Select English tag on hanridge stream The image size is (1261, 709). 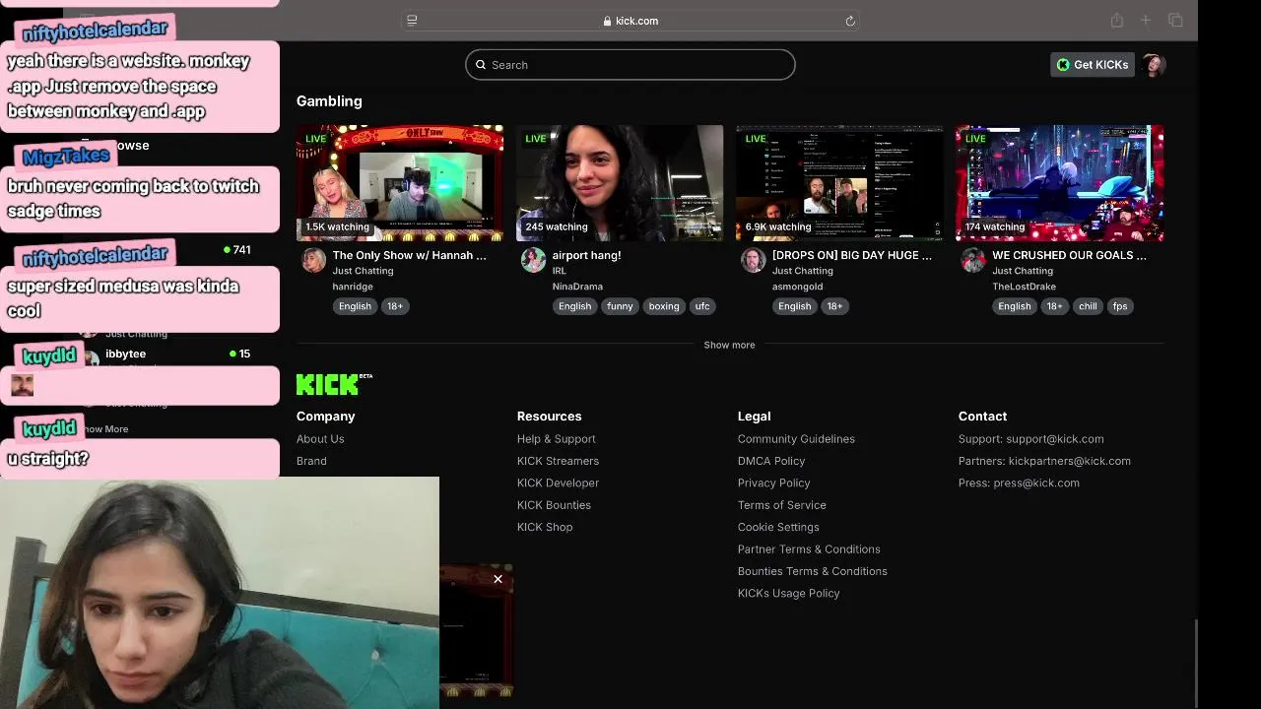pyautogui.click(x=355, y=306)
